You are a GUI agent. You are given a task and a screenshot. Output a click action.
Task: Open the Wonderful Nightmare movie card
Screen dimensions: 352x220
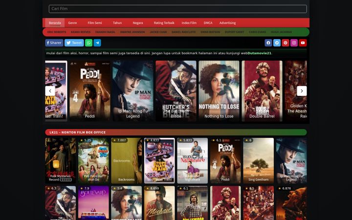pyautogui.click(x=193, y=161)
